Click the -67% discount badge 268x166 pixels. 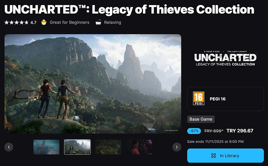[x=194, y=131]
